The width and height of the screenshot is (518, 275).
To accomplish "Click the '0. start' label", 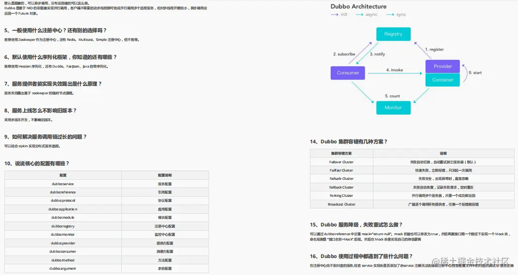I will tap(475, 72).
